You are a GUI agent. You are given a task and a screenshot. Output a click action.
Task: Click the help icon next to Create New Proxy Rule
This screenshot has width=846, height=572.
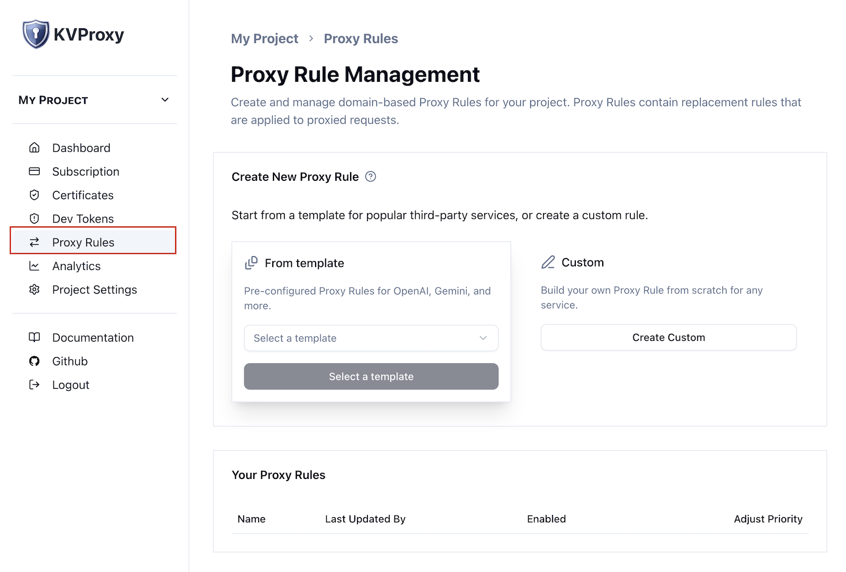[x=371, y=177]
